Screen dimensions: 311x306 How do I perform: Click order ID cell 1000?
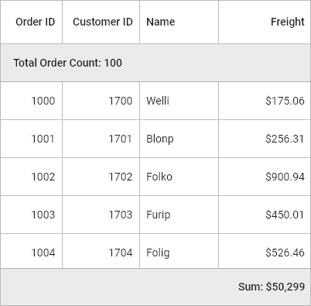[32, 101]
